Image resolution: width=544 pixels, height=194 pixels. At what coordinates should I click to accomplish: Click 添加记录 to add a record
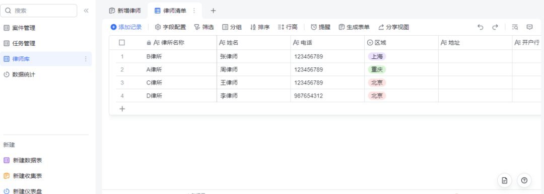pyautogui.click(x=126, y=27)
